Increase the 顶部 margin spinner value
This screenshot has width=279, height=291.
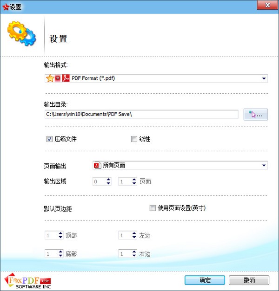[x=60, y=233]
